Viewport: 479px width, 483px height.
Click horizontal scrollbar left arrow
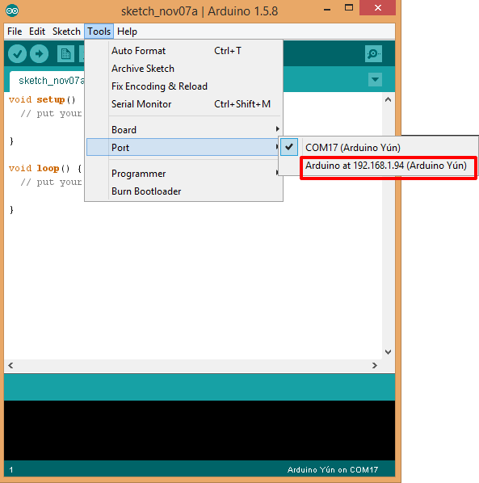pyautogui.click(x=11, y=365)
